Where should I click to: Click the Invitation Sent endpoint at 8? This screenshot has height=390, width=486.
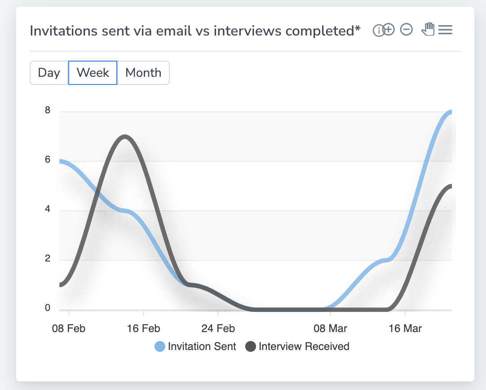[450, 112]
